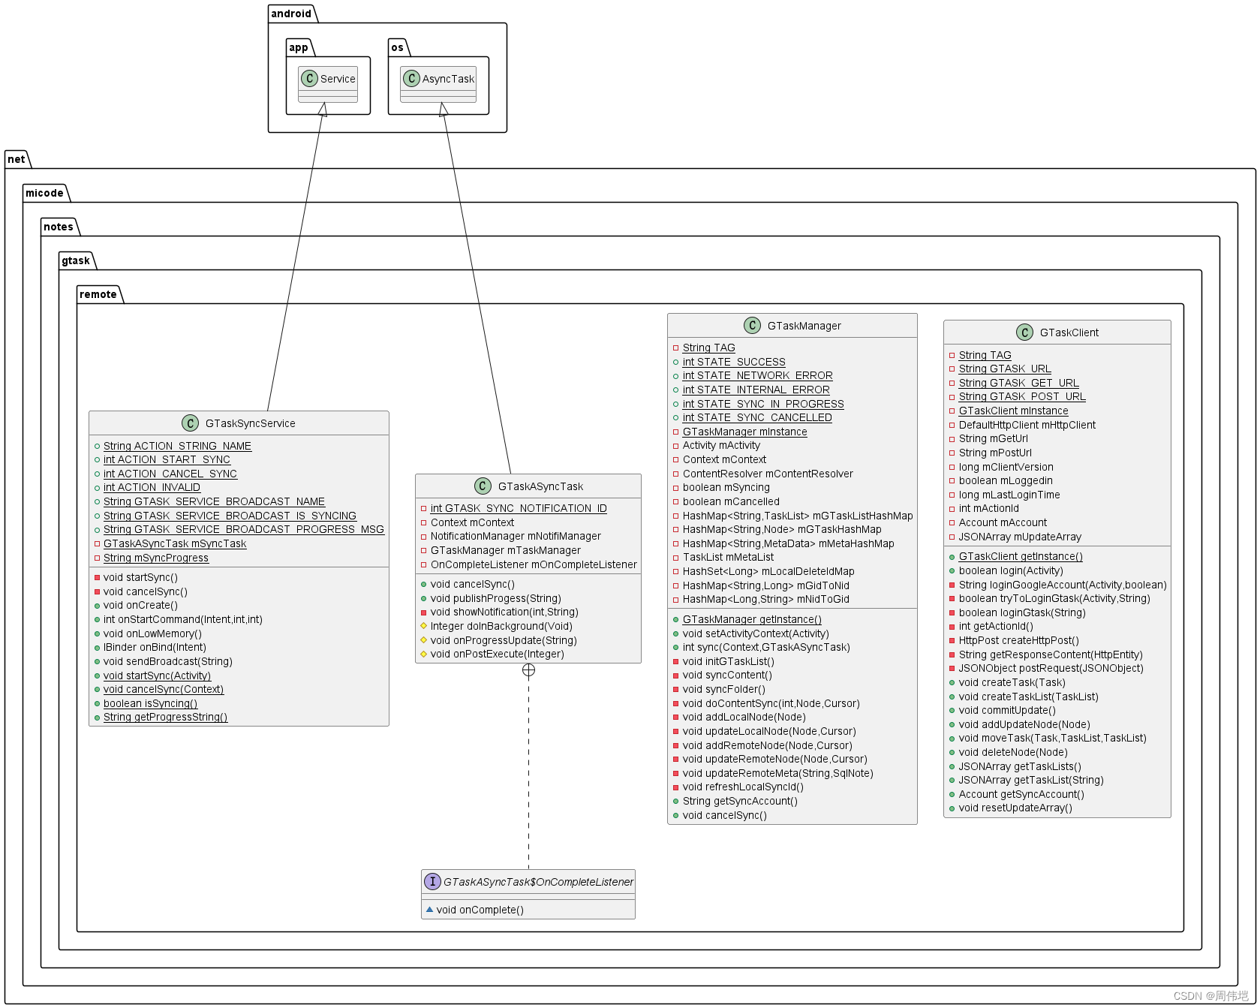Image resolution: width=1260 pixels, height=1008 pixels.
Task: Select the micode package tab
Action: (x=45, y=193)
